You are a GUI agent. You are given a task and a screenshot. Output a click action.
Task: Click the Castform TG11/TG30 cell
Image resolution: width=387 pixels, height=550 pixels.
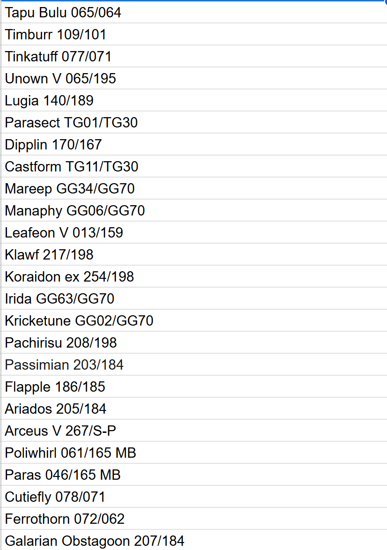click(72, 167)
